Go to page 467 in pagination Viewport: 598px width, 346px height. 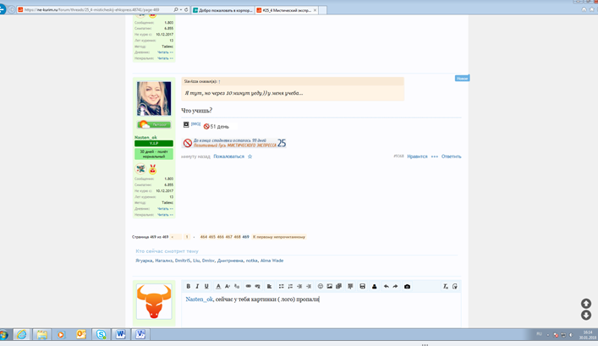(x=229, y=237)
